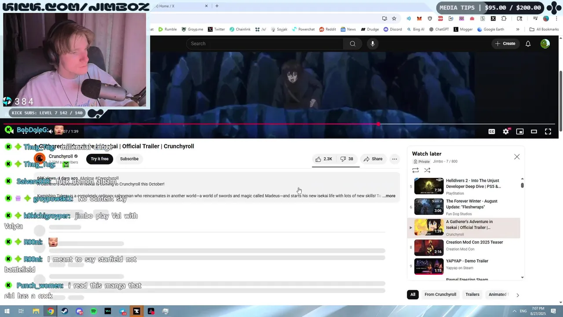Select Trailers filter chip

[472, 295]
